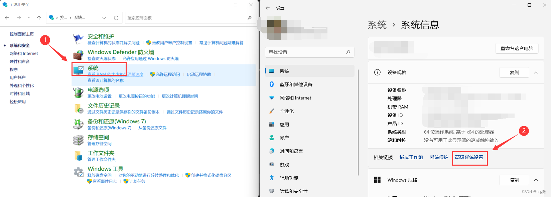The height and width of the screenshot is (197, 551).
Task: Click the Gaming controller icon in Settings
Action: 272,164
